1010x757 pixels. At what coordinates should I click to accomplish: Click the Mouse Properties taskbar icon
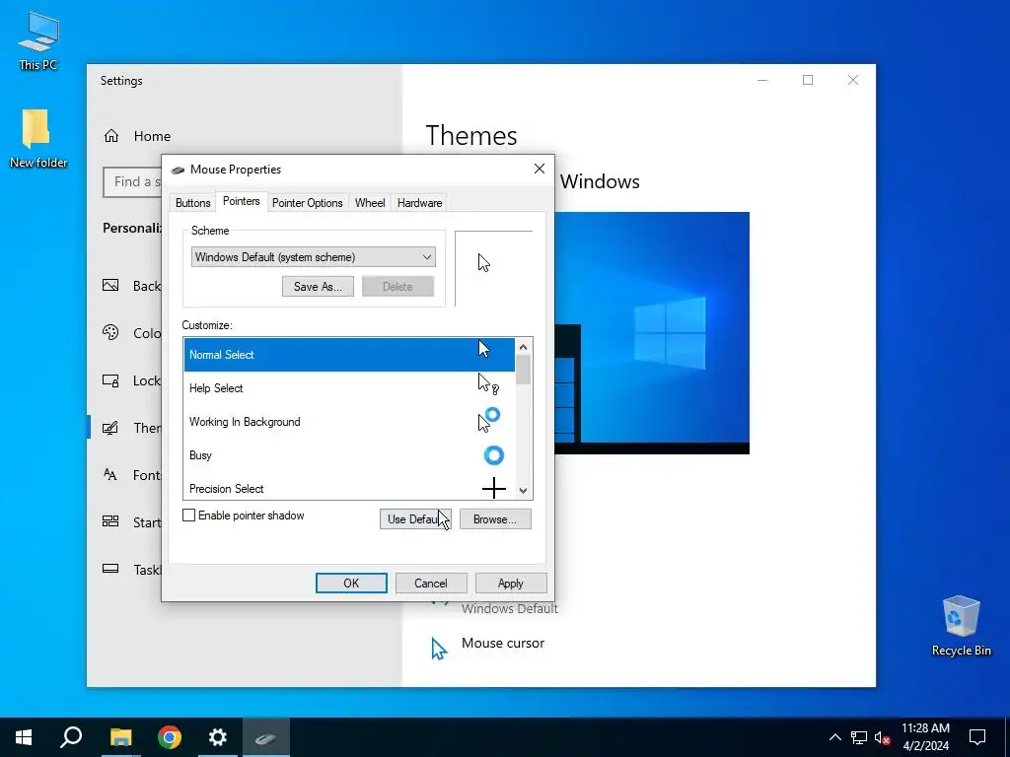(x=266, y=737)
